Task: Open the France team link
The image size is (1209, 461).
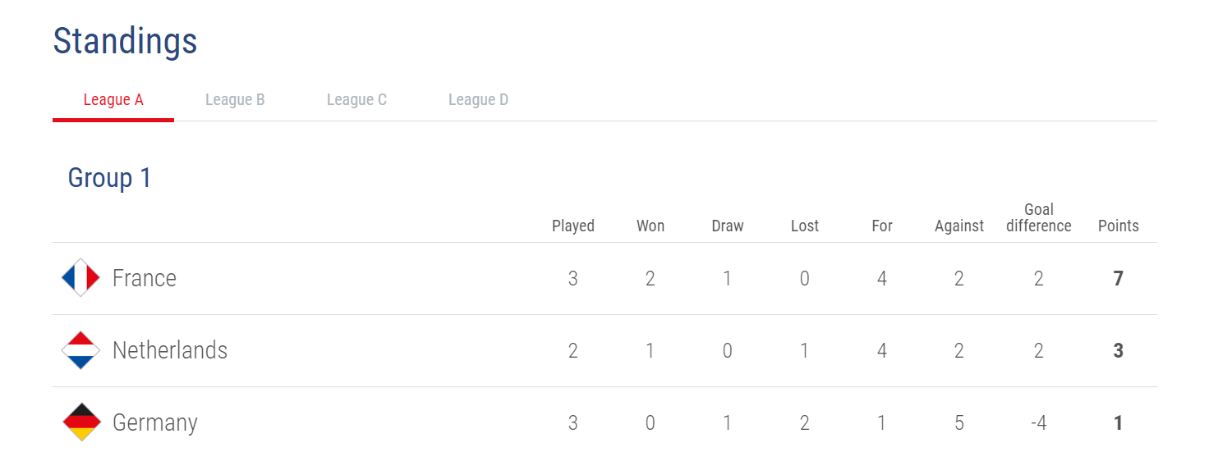Action: click(x=145, y=278)
